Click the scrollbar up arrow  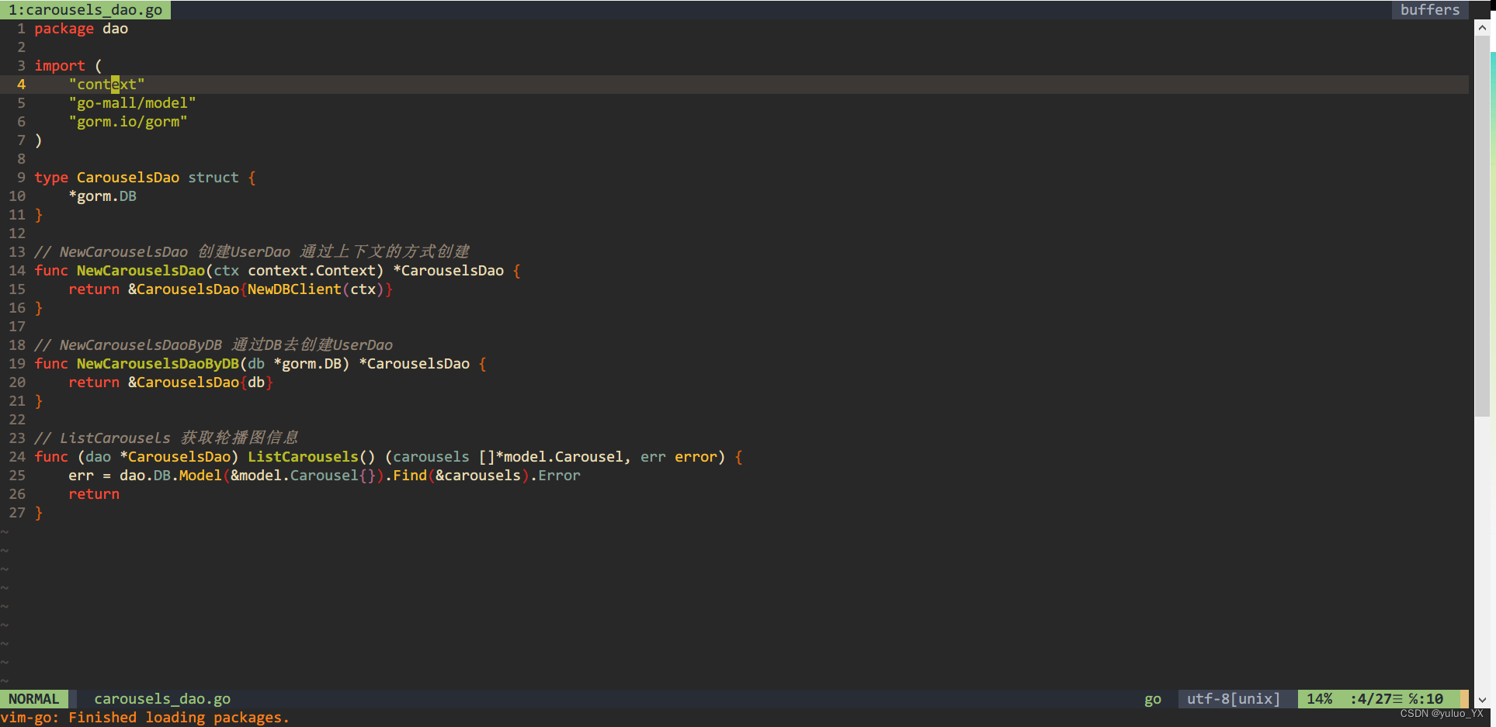[1481, 27]
